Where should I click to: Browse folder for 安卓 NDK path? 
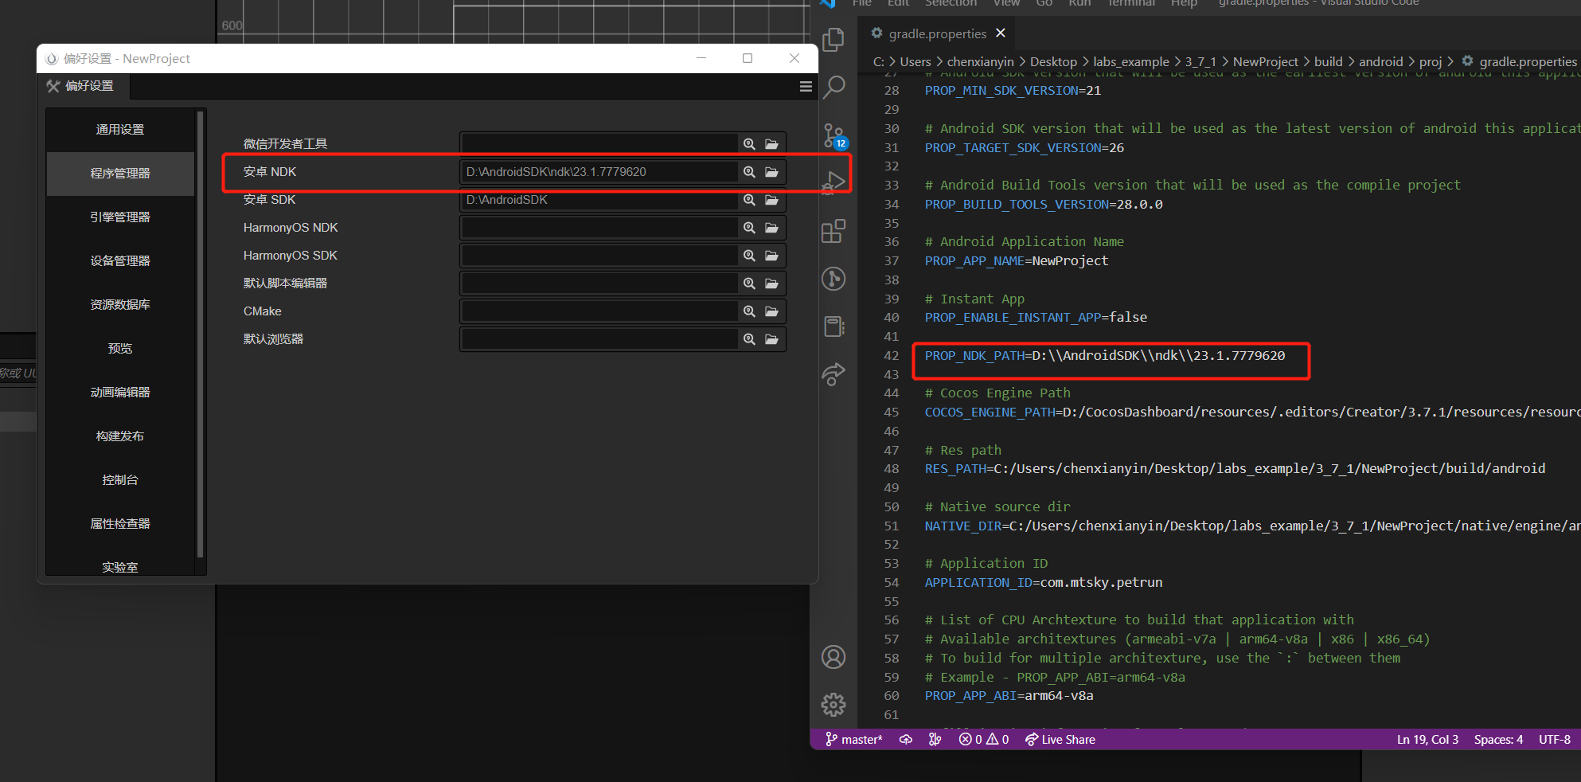(x=771, y=172)
